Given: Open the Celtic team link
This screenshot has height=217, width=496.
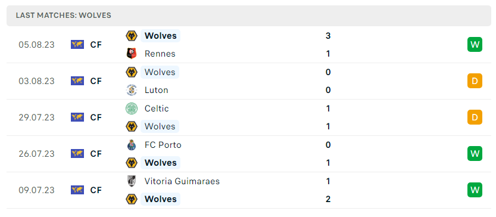Looking at the screenshot, I should coord(157,108).
